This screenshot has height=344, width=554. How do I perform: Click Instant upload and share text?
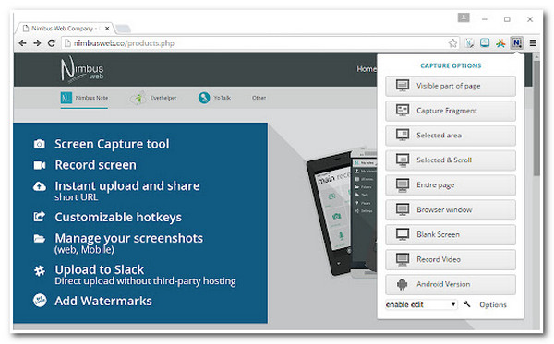pos(127,185)
